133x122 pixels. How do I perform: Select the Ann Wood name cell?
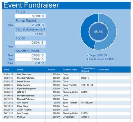(30, 103)
